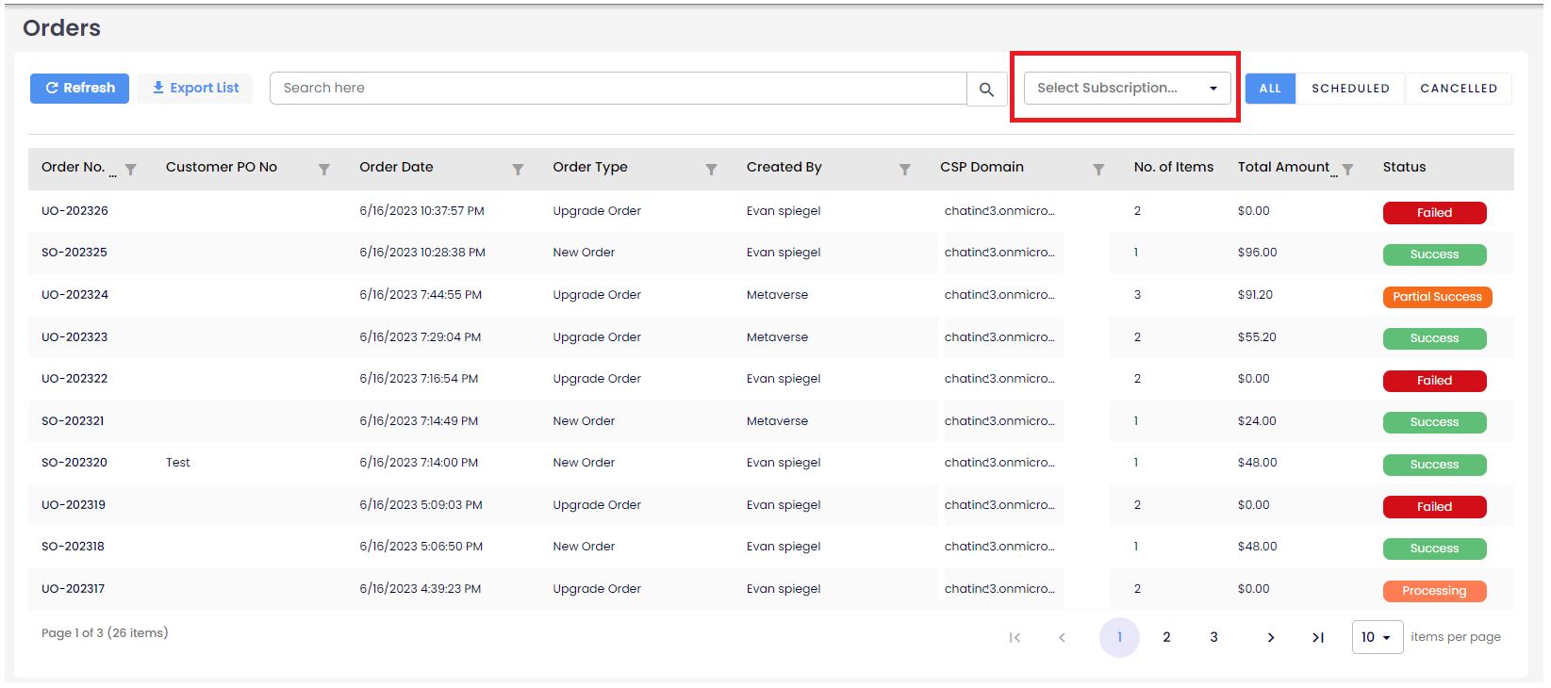Open order SO-202320

tap(74, 463)
